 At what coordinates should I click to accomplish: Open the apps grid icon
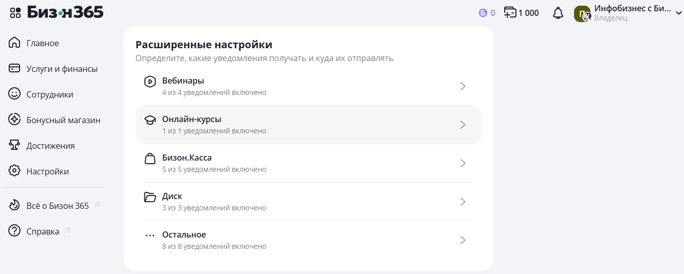15,13
